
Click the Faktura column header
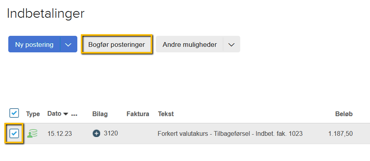(138, 114)
